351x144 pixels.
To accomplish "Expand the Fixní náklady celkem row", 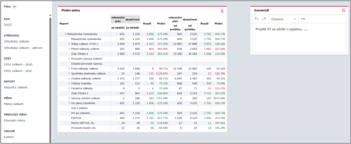I will point(69,69).
